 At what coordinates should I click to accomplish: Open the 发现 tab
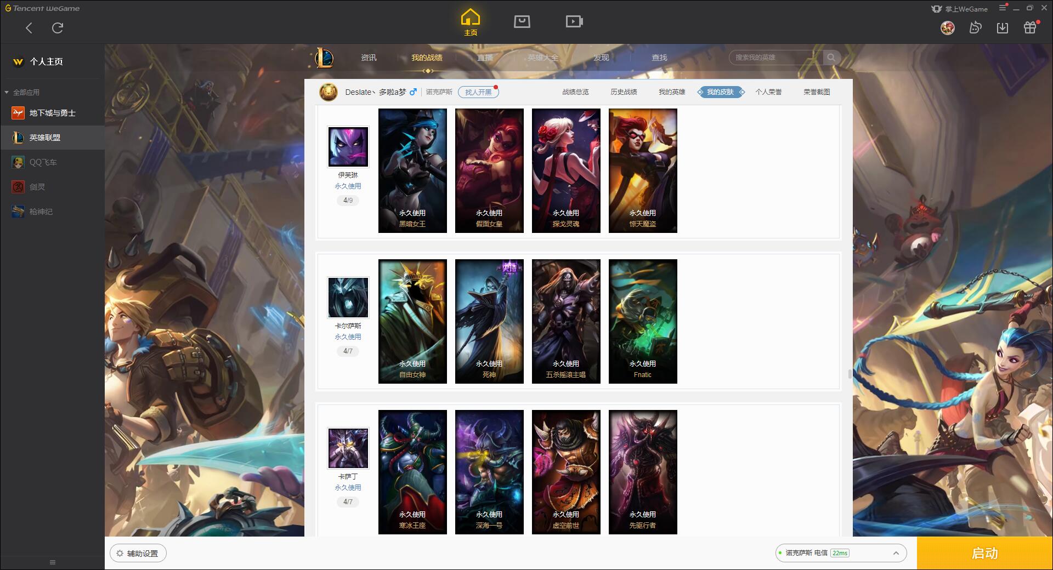pyautogui.click(x=601, y=58)
